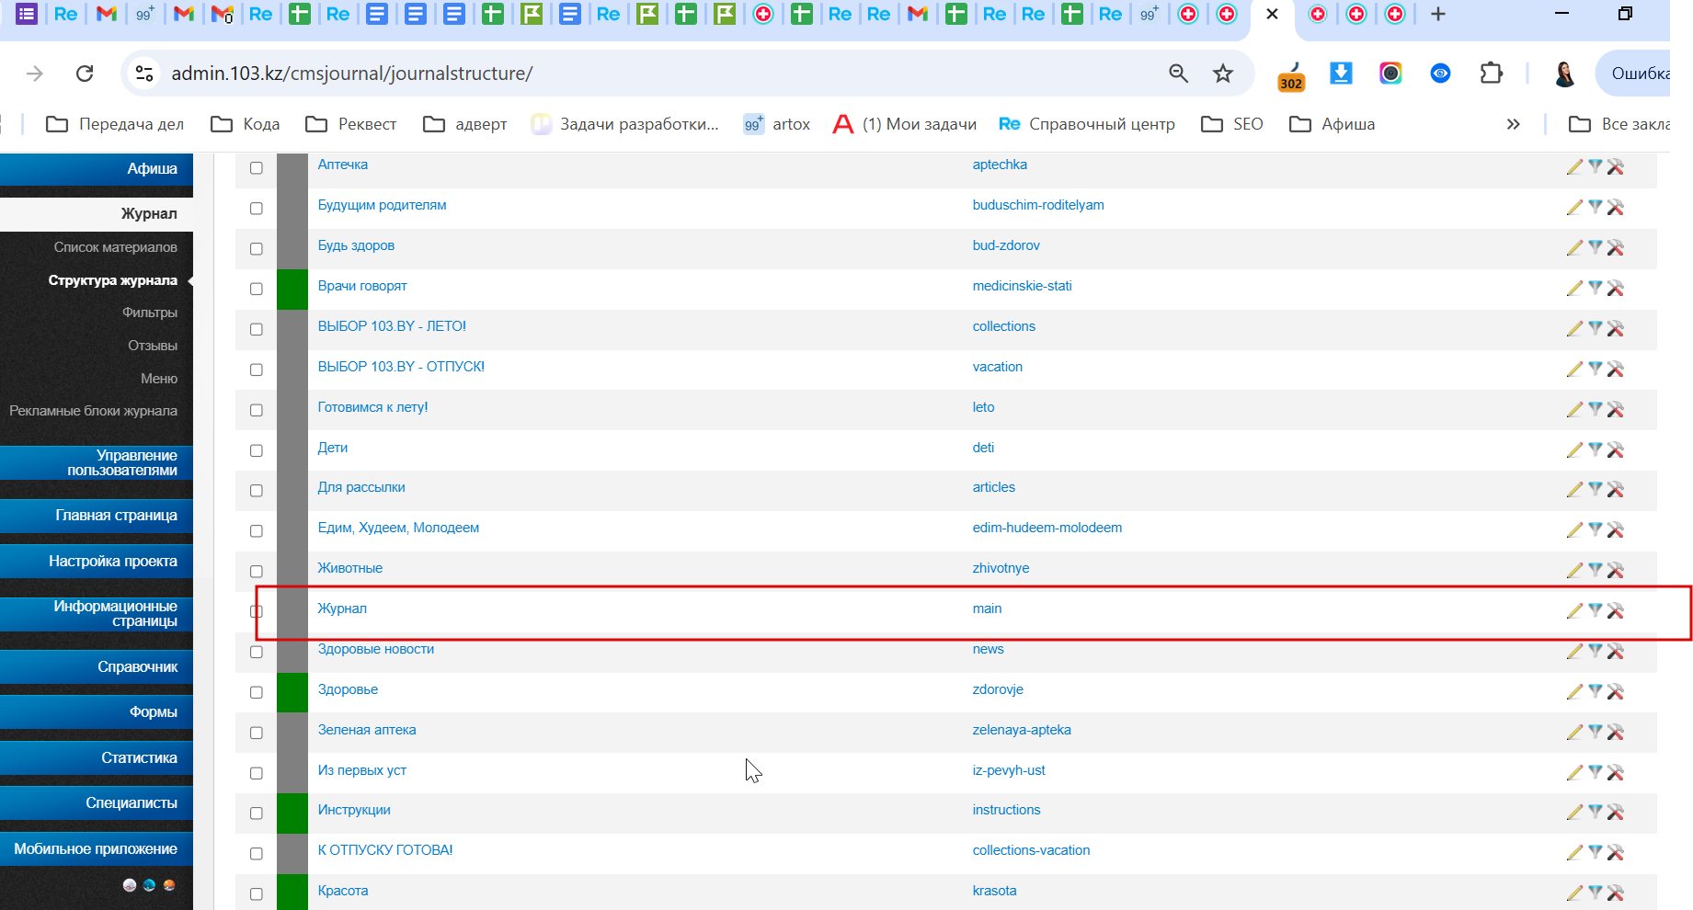This screenshot has width=1693, height=910.
Task: Click the pencil icon for Готовимся к лету!
Action: 1574,409
